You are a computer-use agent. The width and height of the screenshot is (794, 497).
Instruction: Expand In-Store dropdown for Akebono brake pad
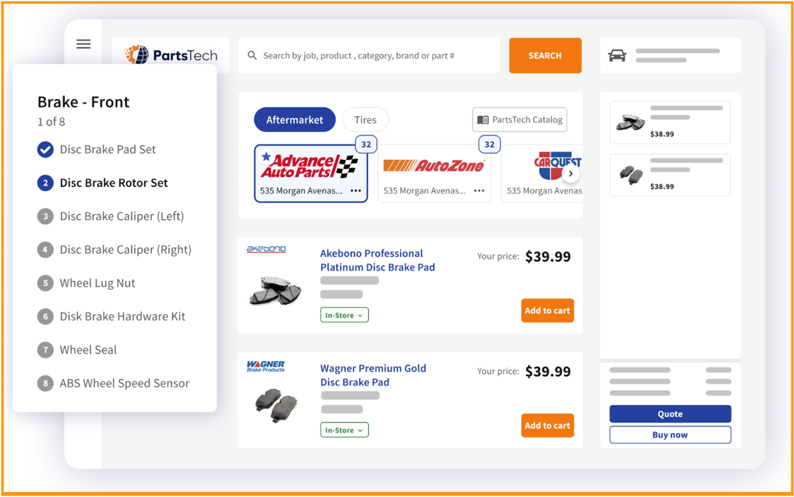click(345, 315)
